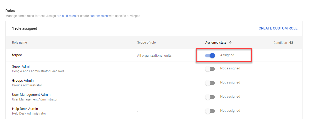The height and width of the screenshot is (119, 309).
Task: Open the custom roles link
Action: 99,16
